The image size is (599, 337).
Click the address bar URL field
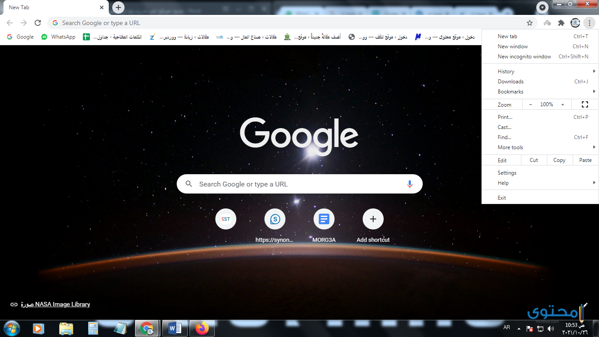coord(291,23)
